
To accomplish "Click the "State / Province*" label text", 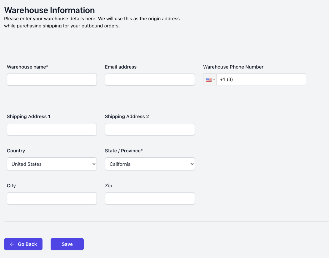I will coord(124,151).
